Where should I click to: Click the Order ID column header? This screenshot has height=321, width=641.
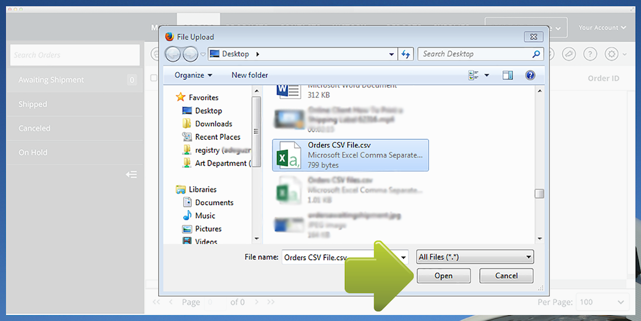point(603,78)
